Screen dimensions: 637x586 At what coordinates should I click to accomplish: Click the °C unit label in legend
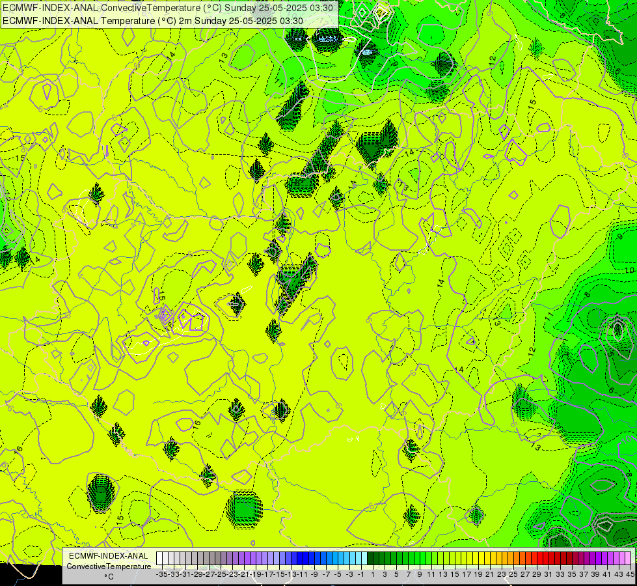109,577
